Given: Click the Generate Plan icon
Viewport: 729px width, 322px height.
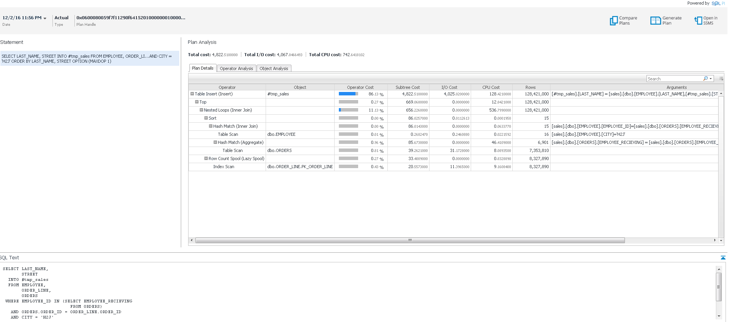Looking at the screenshot, I should click(655, 21).
